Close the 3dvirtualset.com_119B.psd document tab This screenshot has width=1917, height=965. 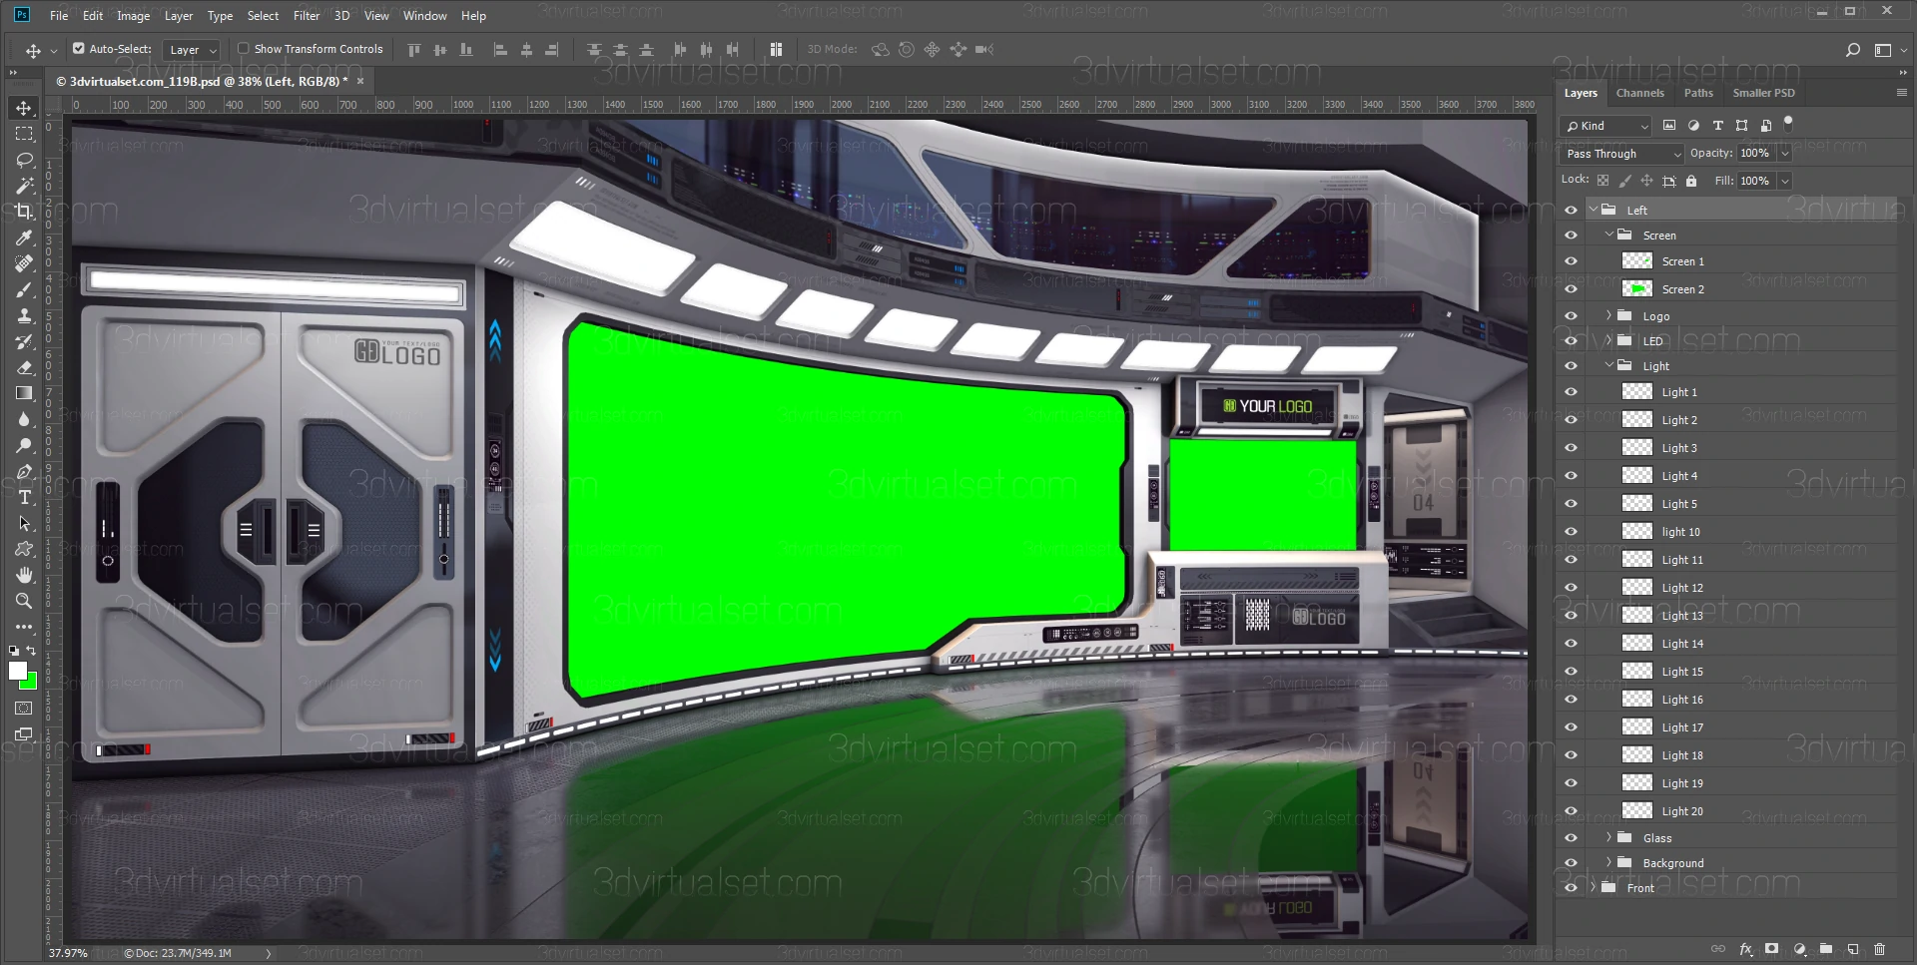click(x=360, y=81)
